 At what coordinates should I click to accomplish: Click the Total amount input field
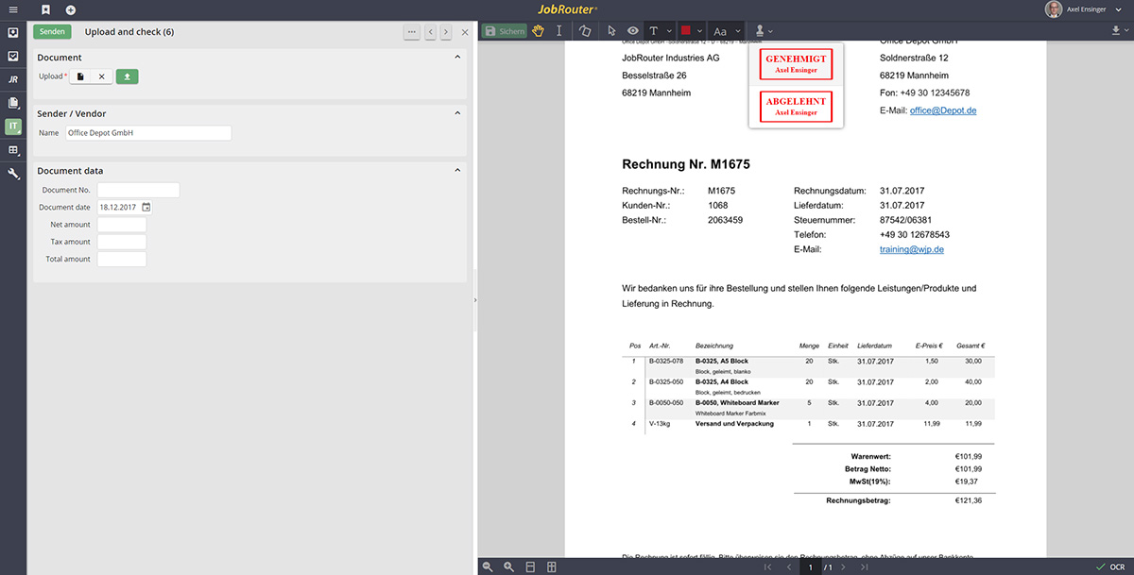click(122, 259)
